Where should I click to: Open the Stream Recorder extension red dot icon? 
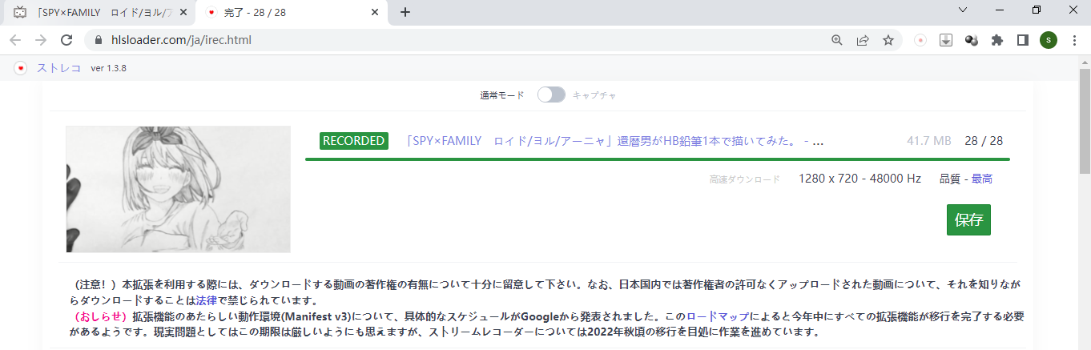pyautogui.click(x=920, y=40)
